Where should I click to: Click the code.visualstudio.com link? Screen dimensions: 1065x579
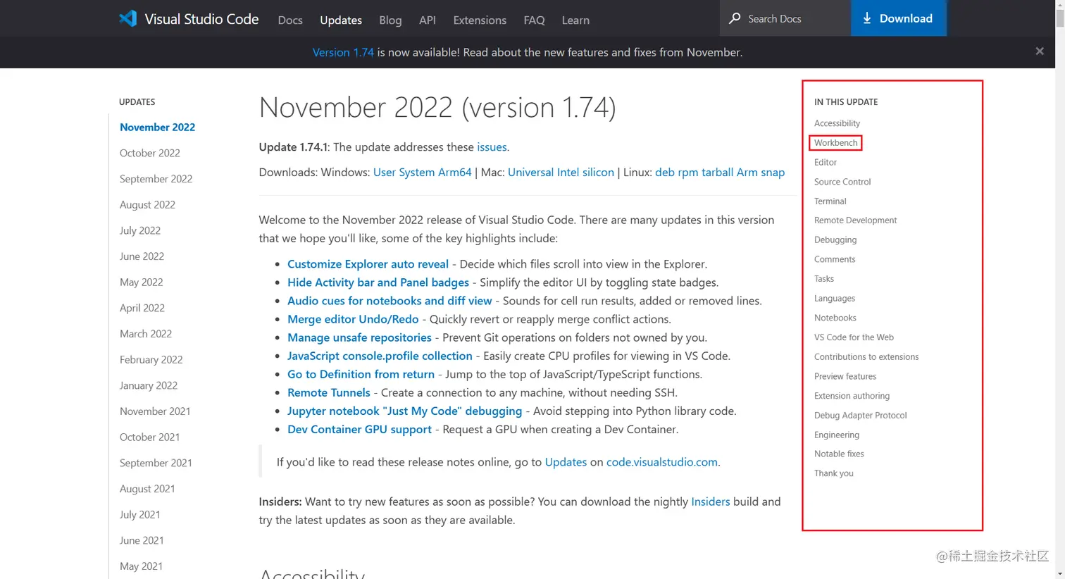pos(662,462)
